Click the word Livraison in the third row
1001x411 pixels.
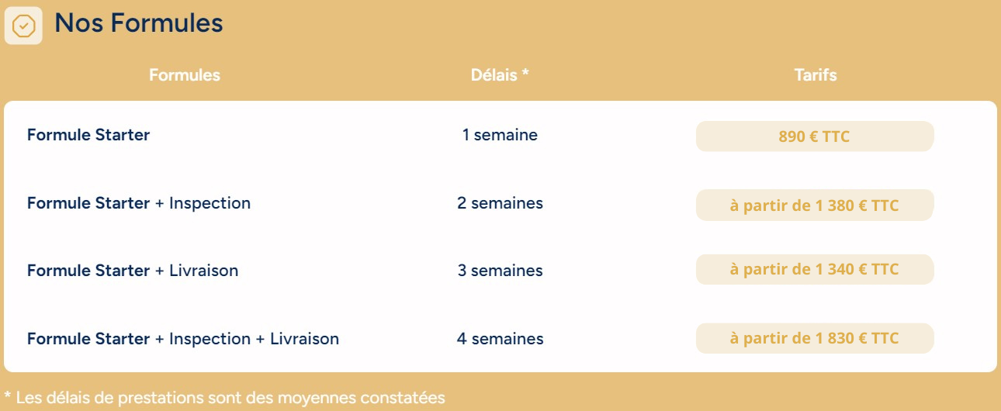(x=203, y=271)
